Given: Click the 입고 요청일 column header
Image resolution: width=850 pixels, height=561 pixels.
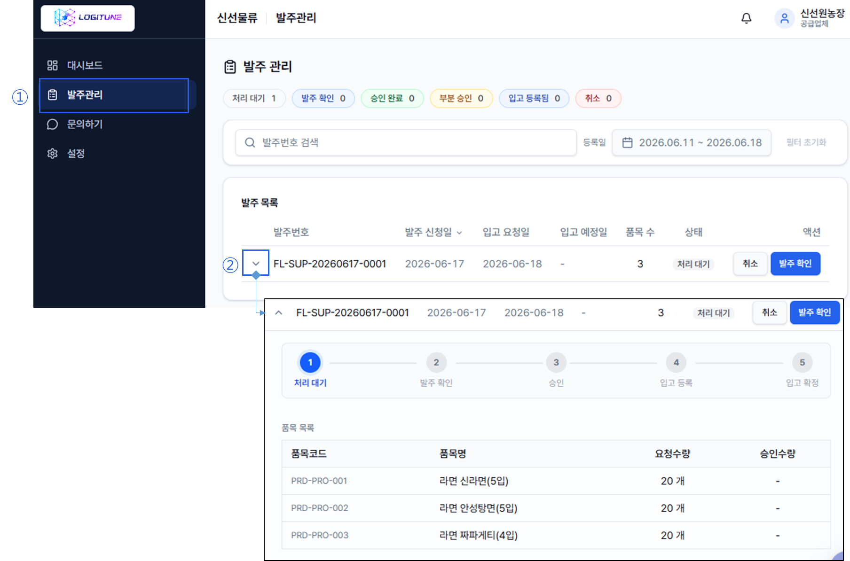Looking at the screenshot, I should coord(506,232).
